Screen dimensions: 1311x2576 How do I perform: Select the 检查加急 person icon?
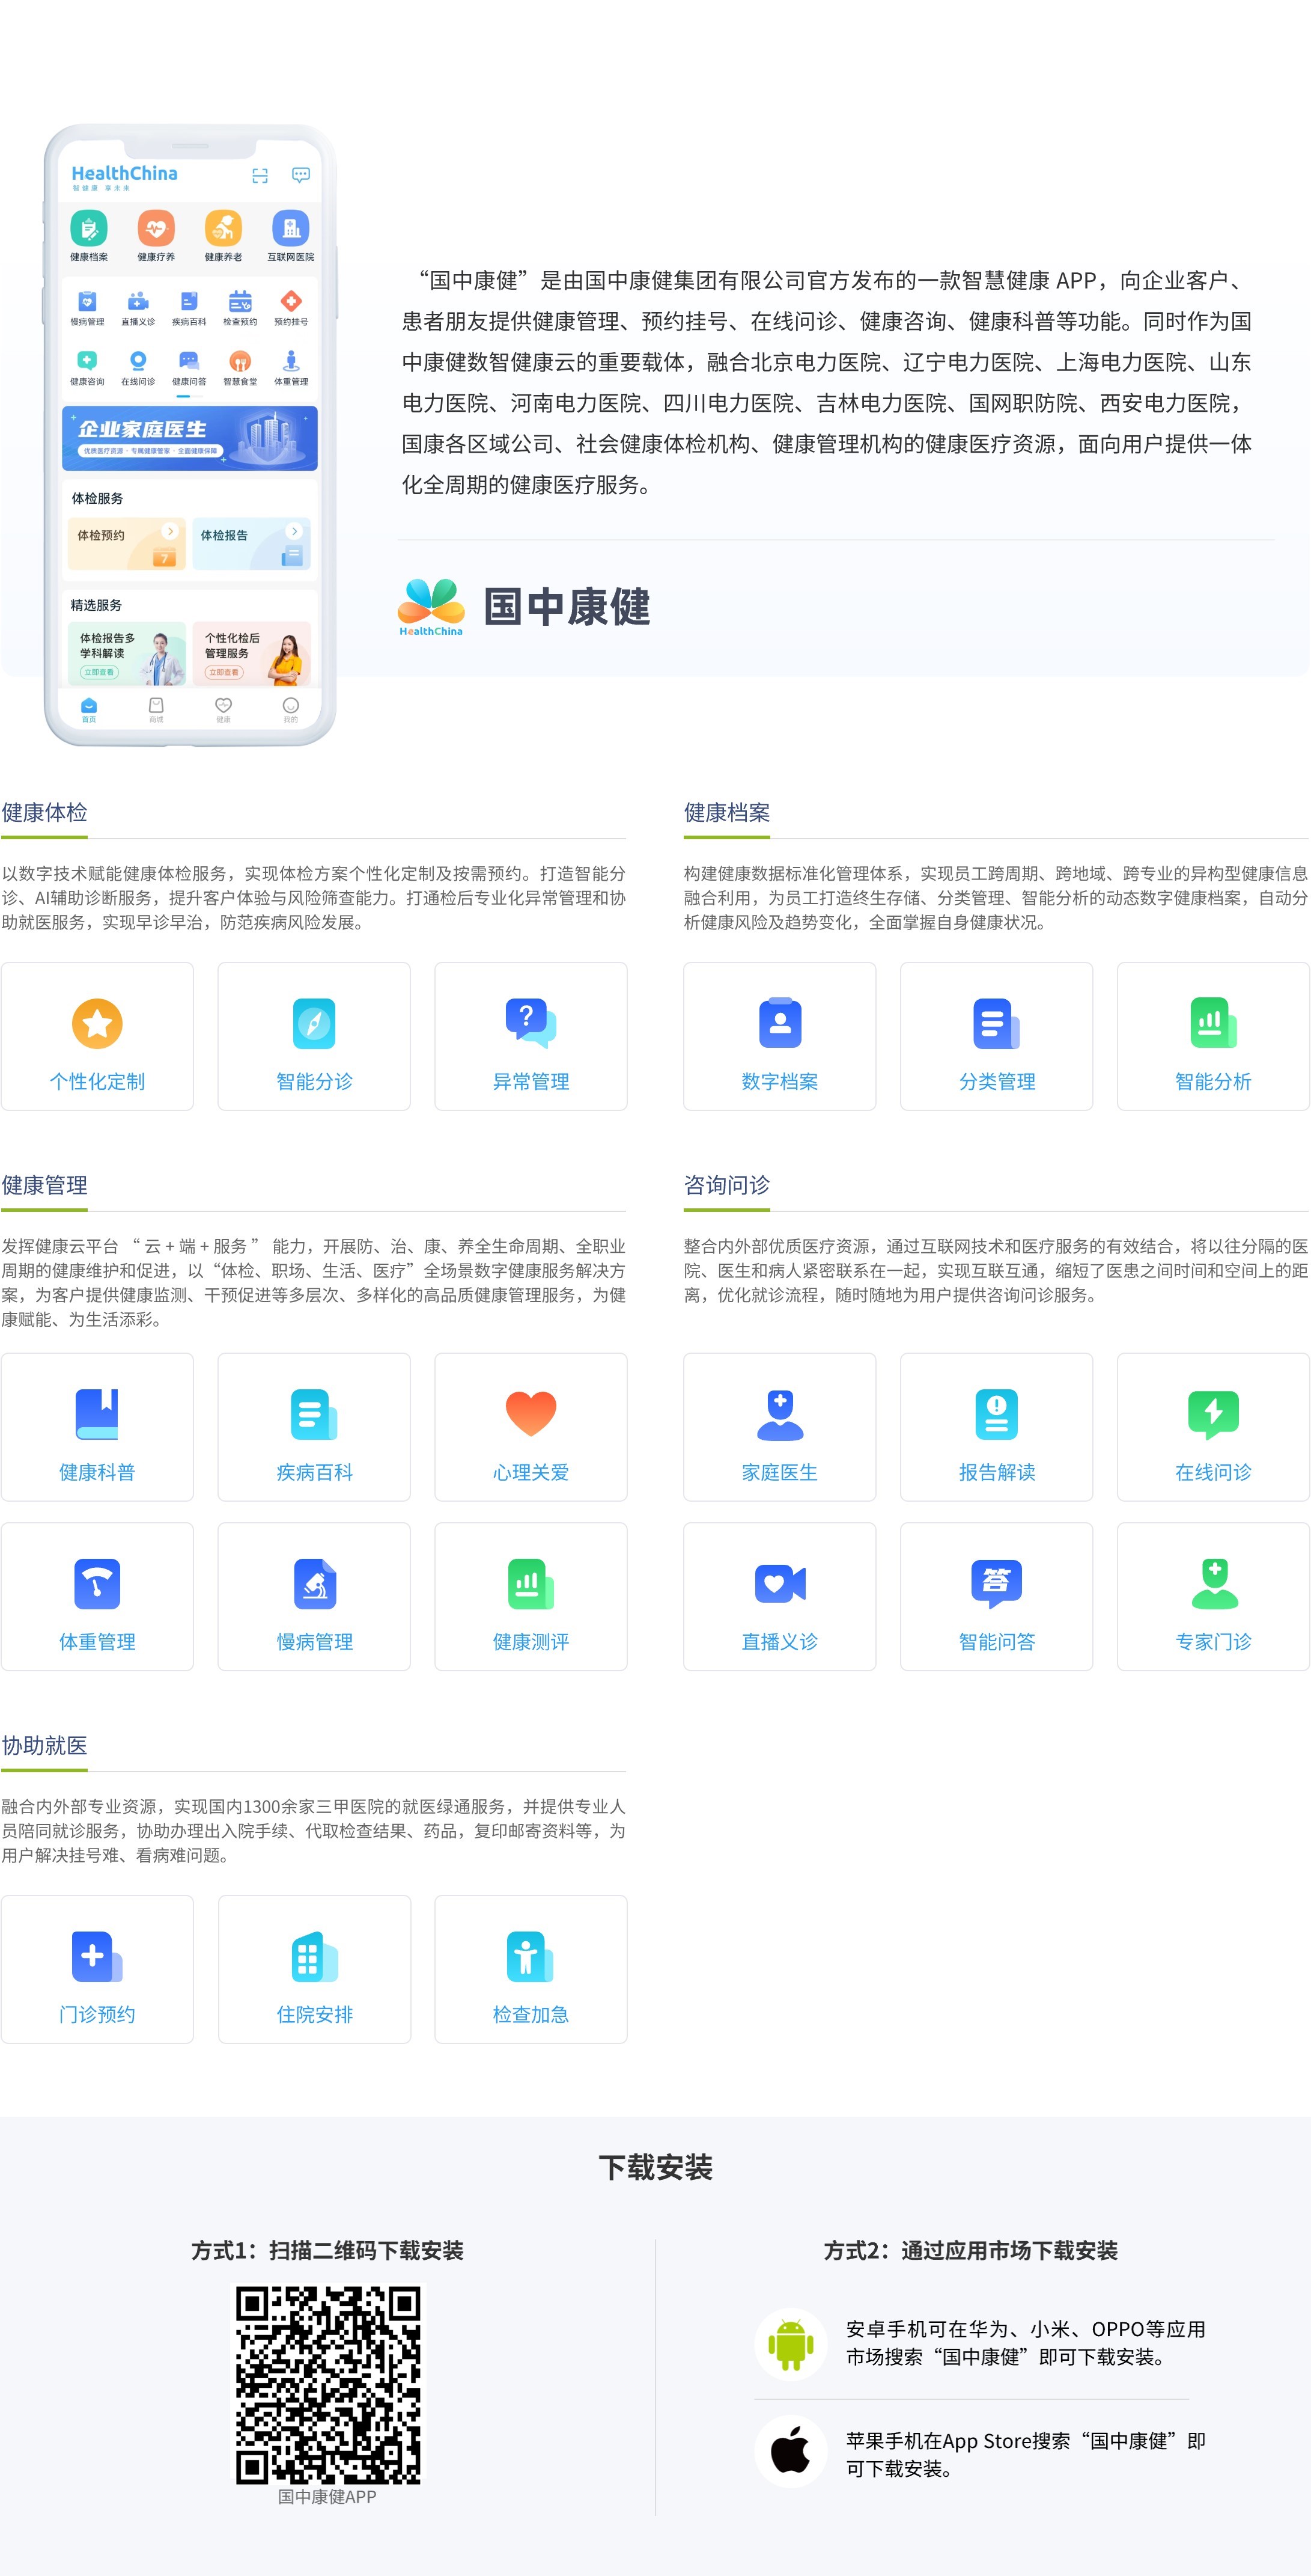click(x=531, y=1956)
